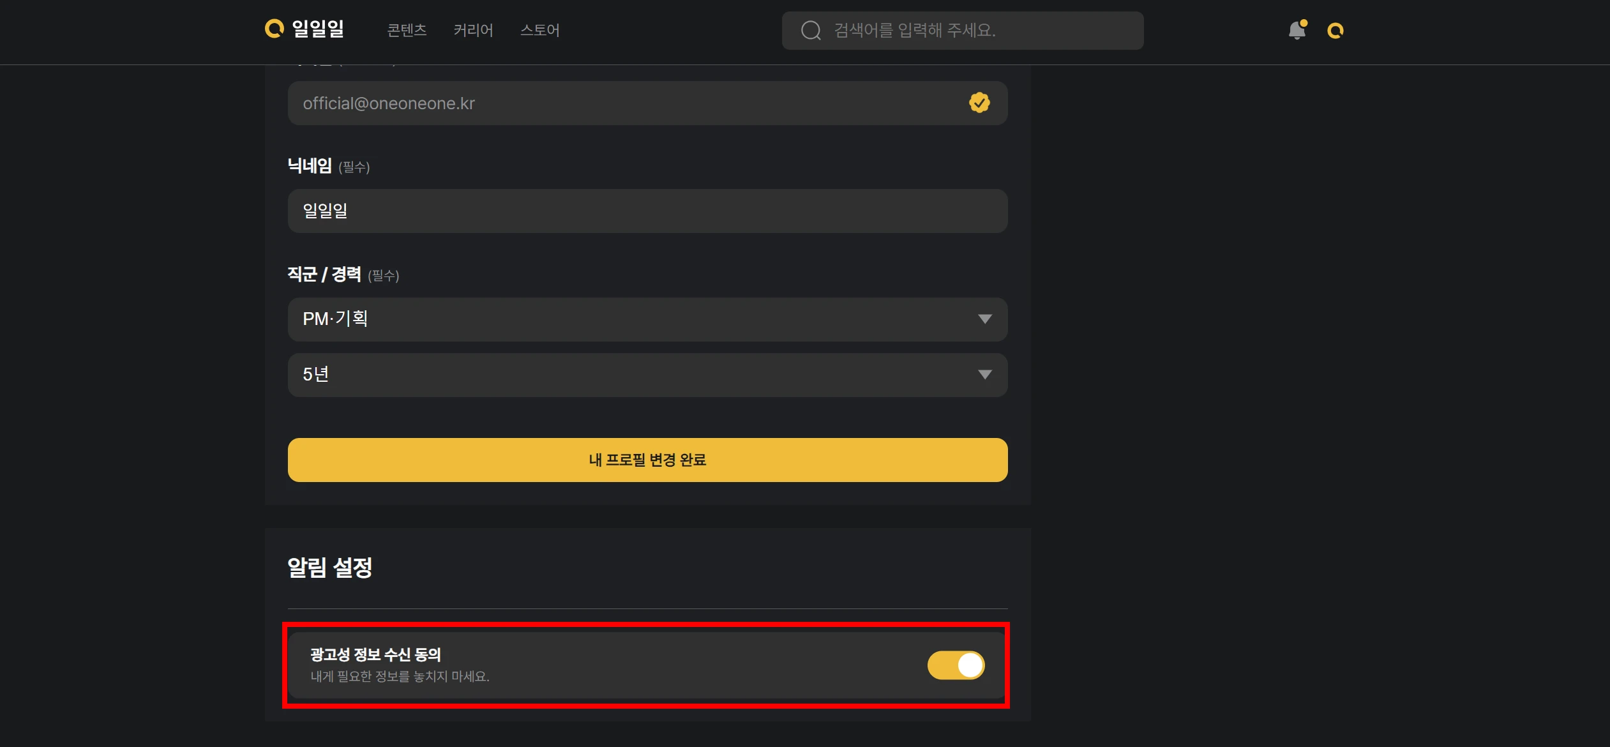
Task: Open the profile avatar icon in header
Action: coord(1335,31)
